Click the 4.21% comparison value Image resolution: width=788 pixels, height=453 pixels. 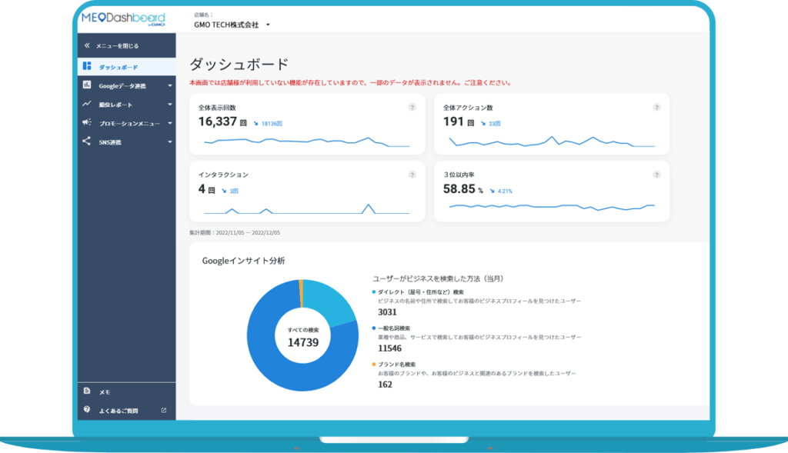click(505, 191)
